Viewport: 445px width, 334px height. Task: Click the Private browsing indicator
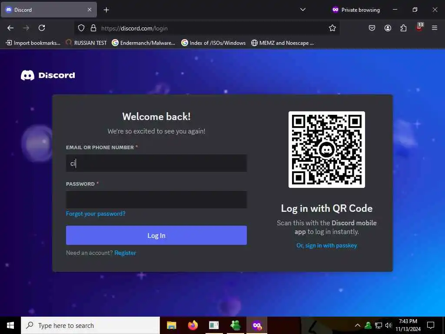[356, 10]
